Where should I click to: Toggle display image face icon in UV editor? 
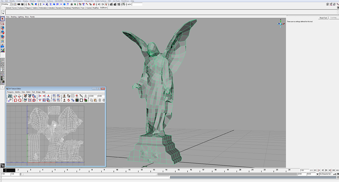pos(64,96)
